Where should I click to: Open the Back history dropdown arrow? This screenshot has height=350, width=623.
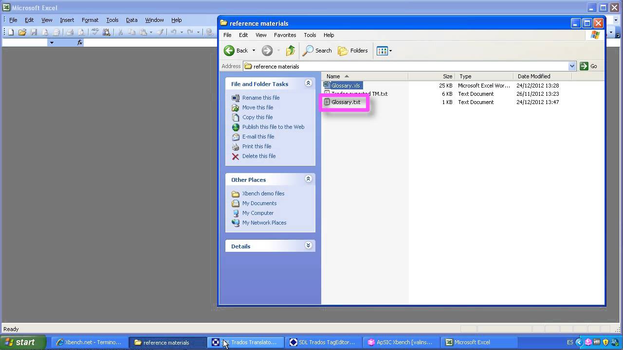[x=254, y=51]
